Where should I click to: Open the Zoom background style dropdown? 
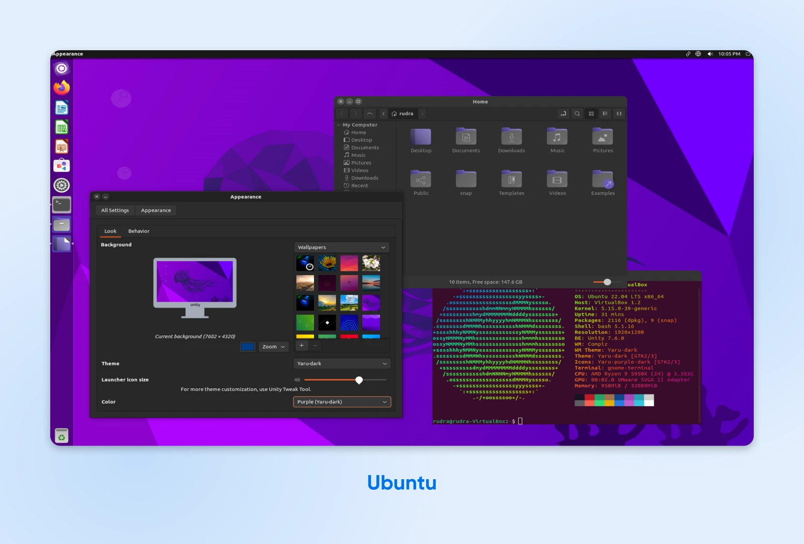tap(274, 347)
